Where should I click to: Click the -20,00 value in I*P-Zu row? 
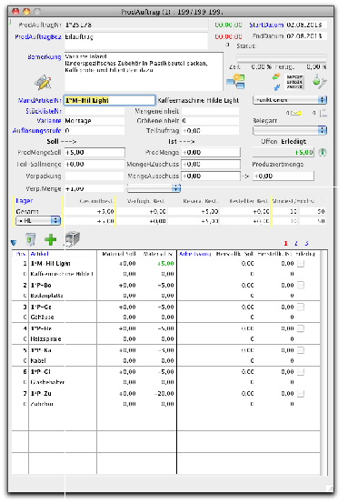tap(164, 393)
